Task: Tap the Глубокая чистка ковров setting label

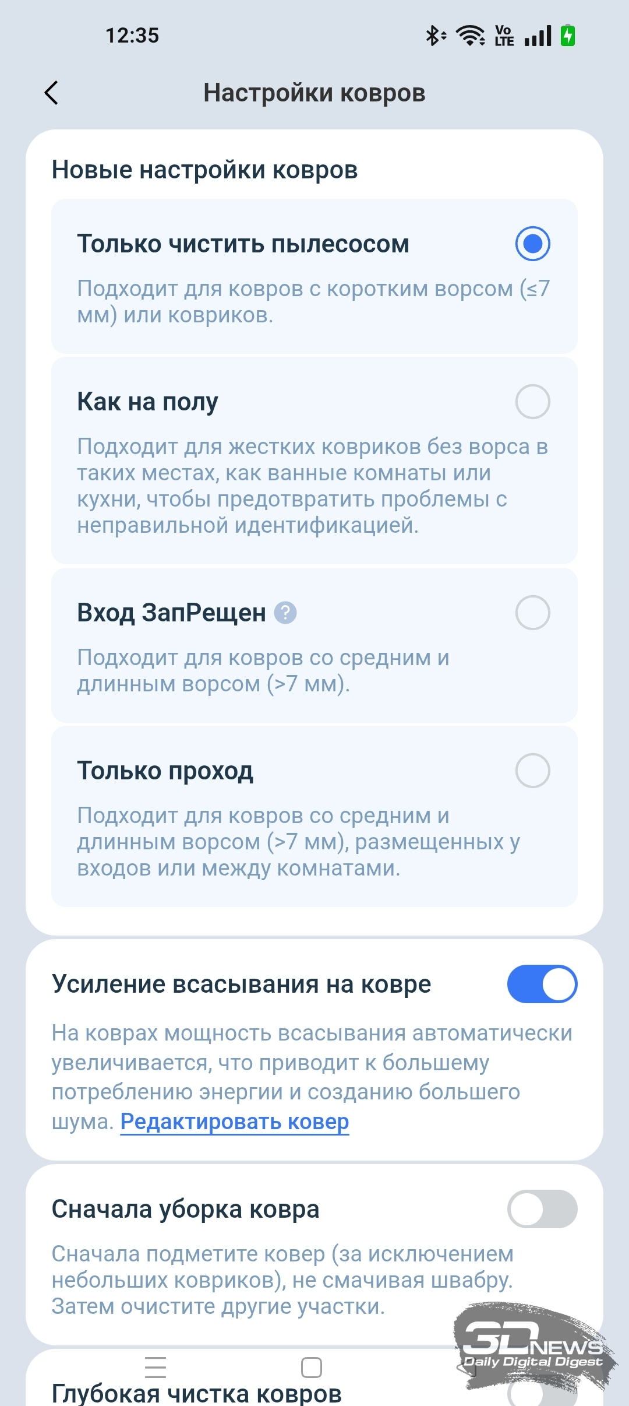Action: (197, 1393)
